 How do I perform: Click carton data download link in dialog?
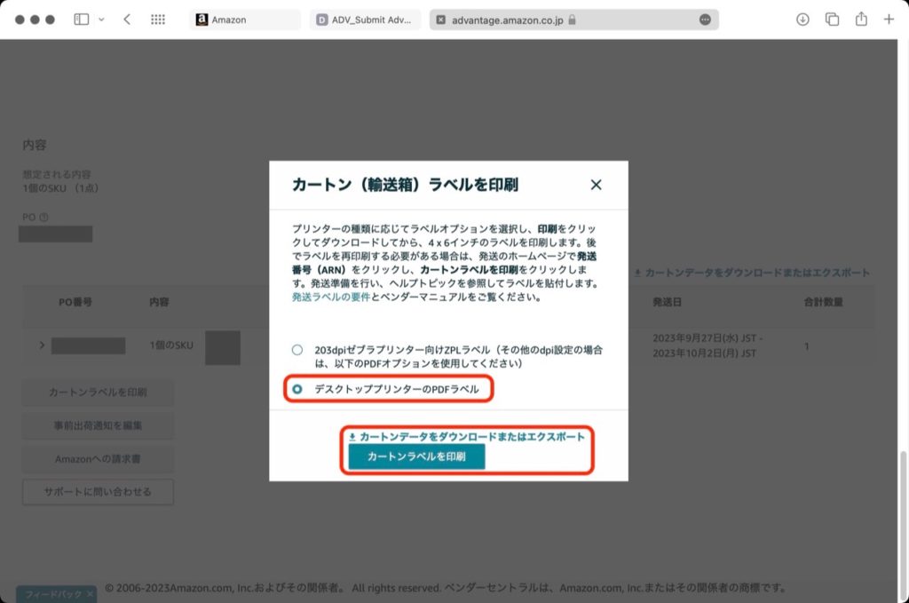[x=466, y=437]
